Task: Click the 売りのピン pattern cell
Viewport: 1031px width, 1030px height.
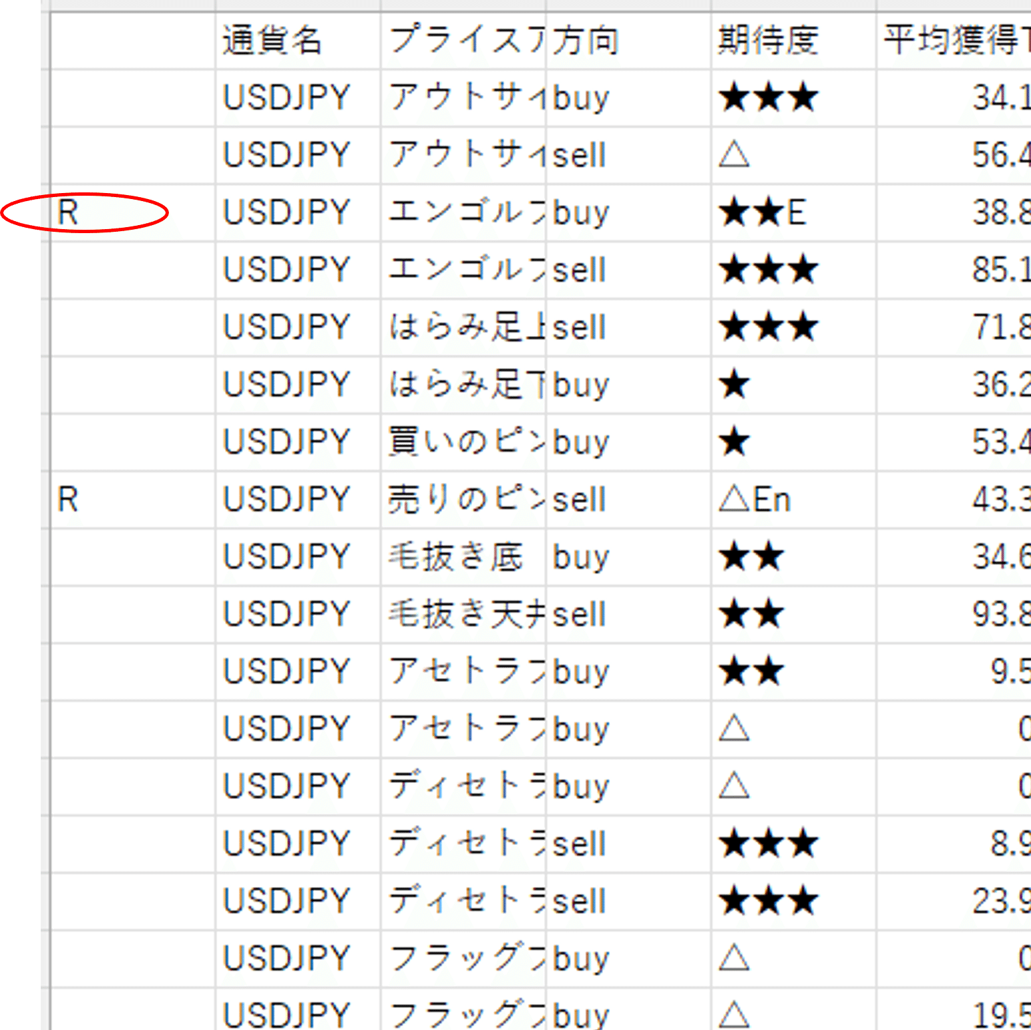Action: click(463, 500)
